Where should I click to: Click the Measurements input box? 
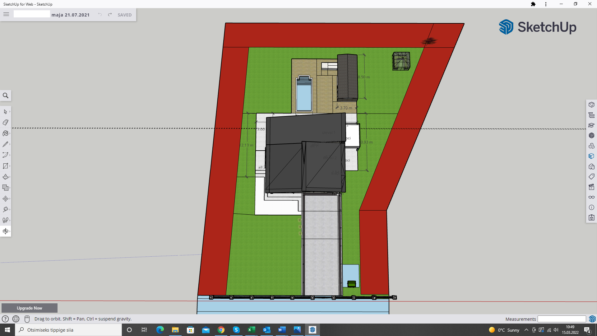coord(562,319)
